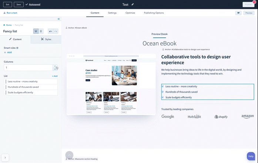
Task: Open the Settings tab
Action: (112, 13)
